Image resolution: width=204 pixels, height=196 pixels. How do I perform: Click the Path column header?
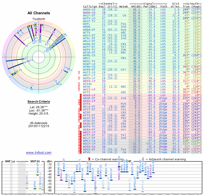[x=164, y=7]
